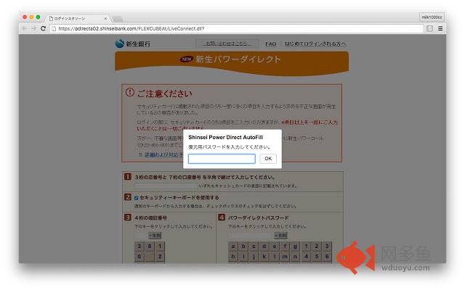Screen dimensions: 465x290
Task: Click letter b on the password keyboard
Action: [244, 246]
